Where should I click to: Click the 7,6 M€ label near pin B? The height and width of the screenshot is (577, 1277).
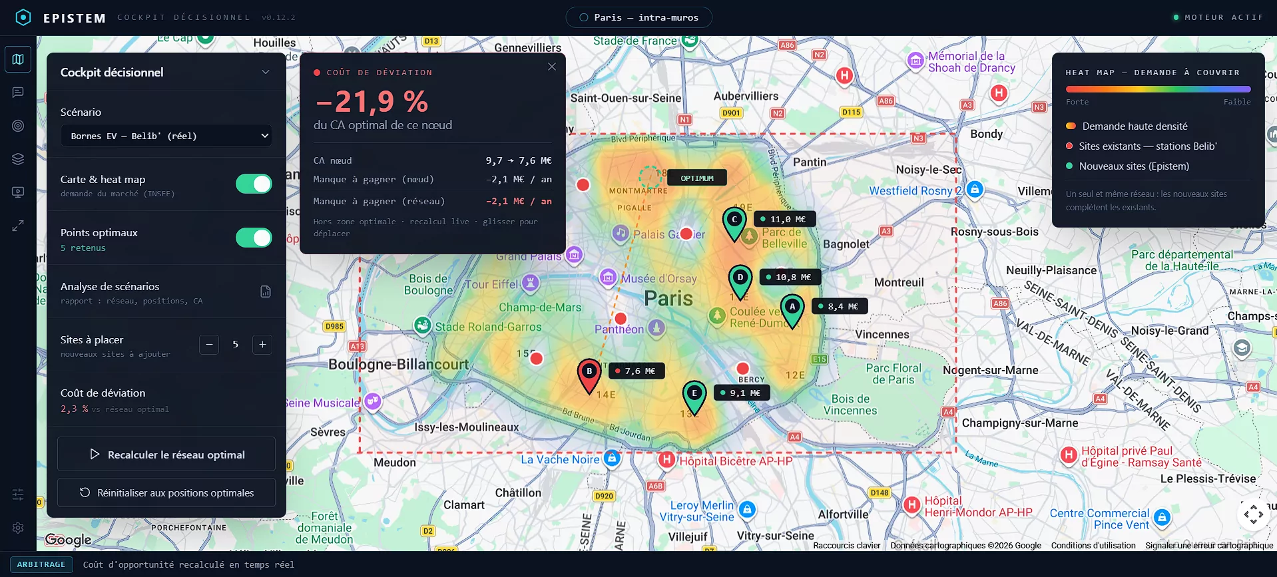(637, 371)
